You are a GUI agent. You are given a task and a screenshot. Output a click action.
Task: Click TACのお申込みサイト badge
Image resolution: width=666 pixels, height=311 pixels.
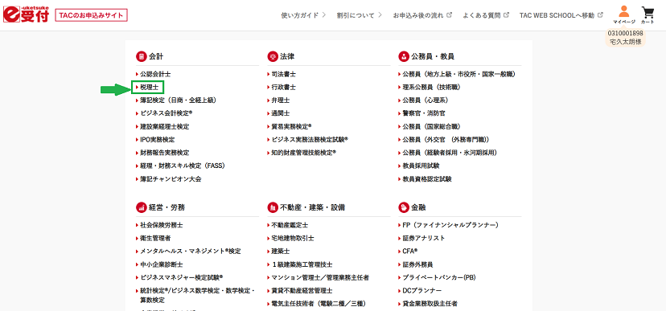pos(92,15)
